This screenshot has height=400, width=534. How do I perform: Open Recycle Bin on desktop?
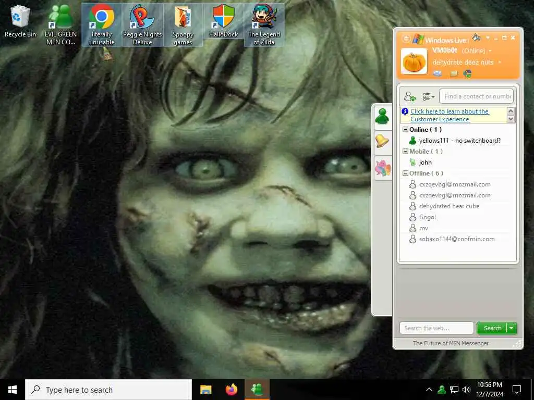pos(20,21)
